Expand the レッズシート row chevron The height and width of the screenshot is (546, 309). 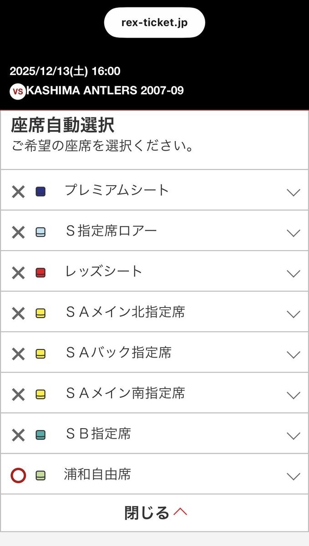coord(294,273)
